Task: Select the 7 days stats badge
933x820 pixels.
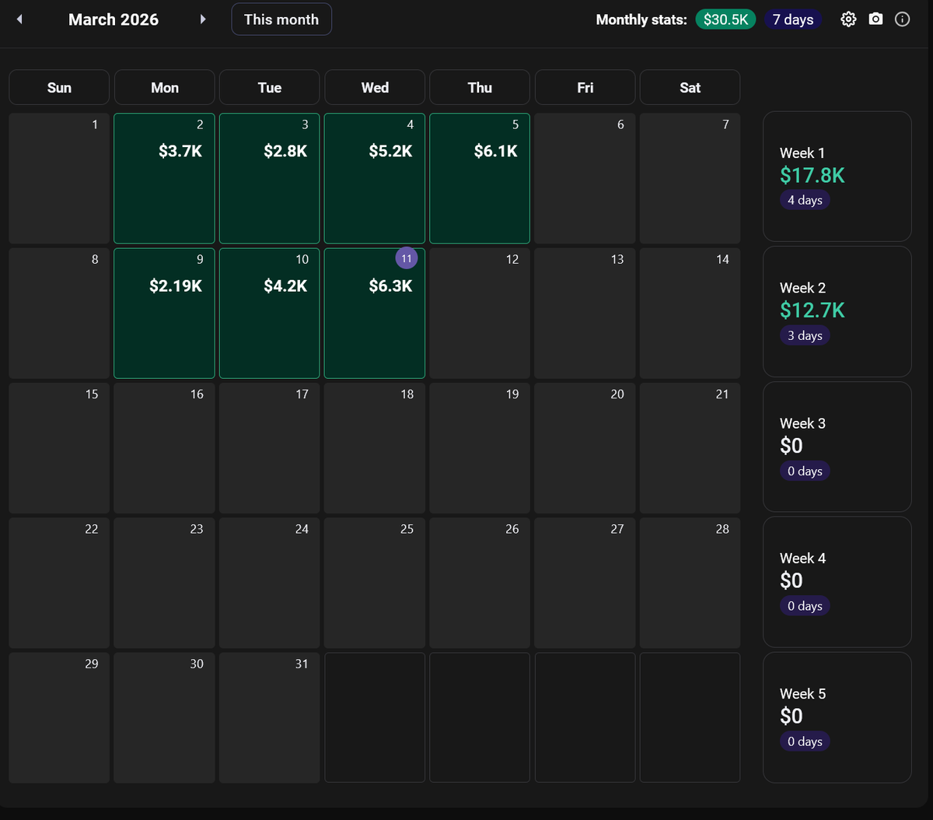Action: coord(793,19)
